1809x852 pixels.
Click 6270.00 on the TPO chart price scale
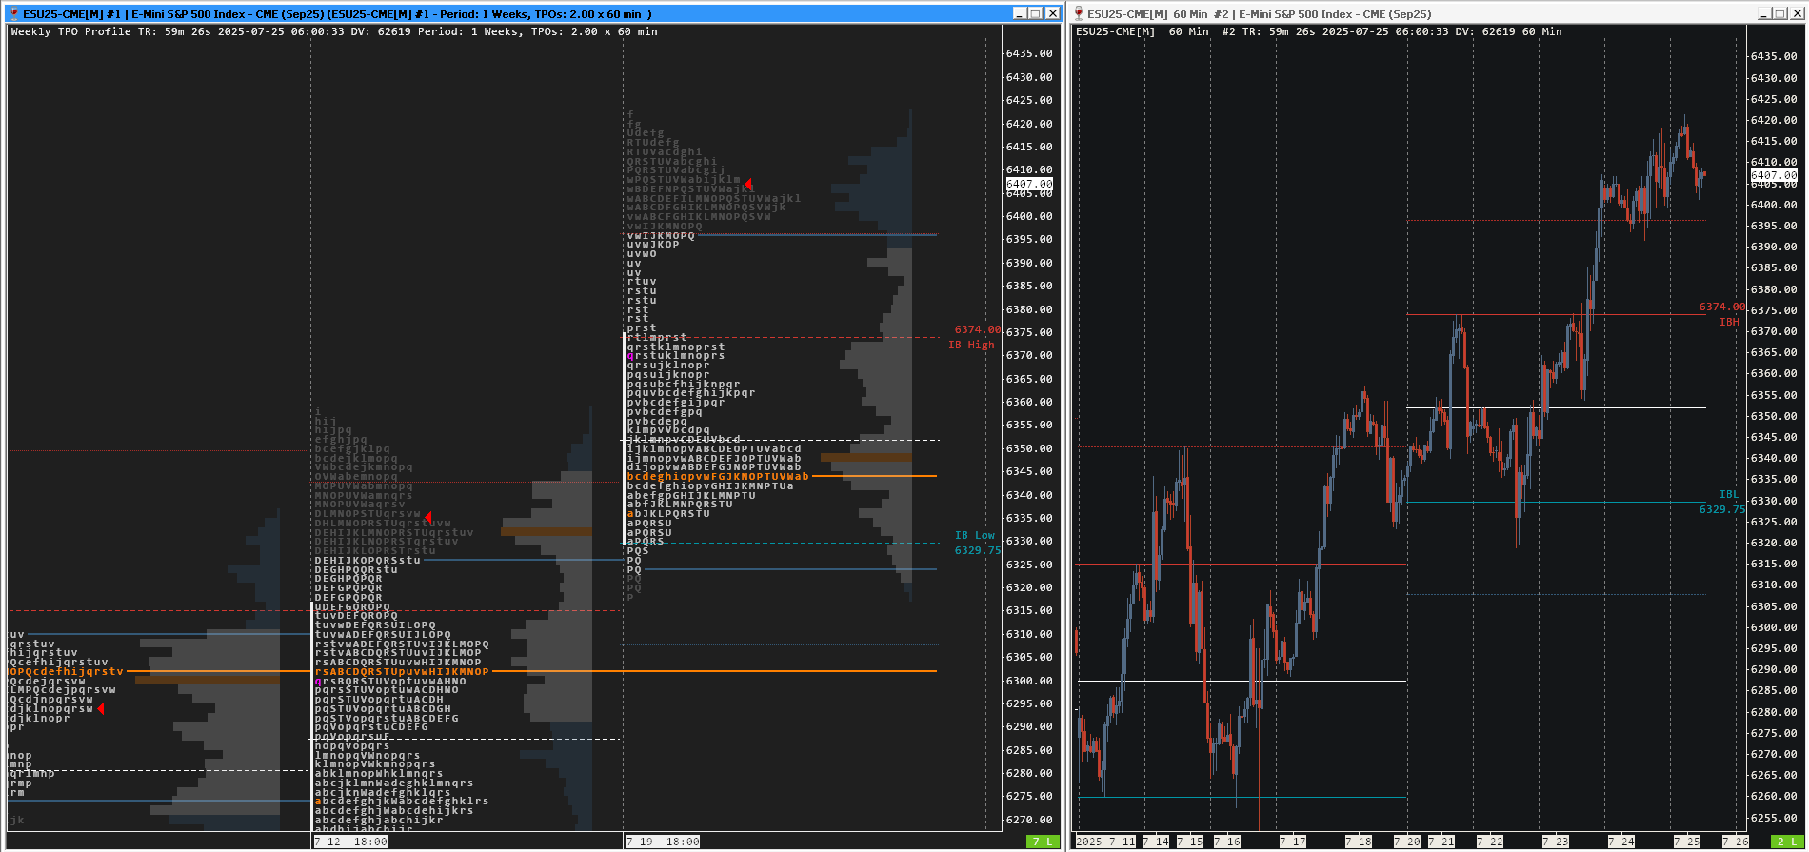tap(1029, 820)
